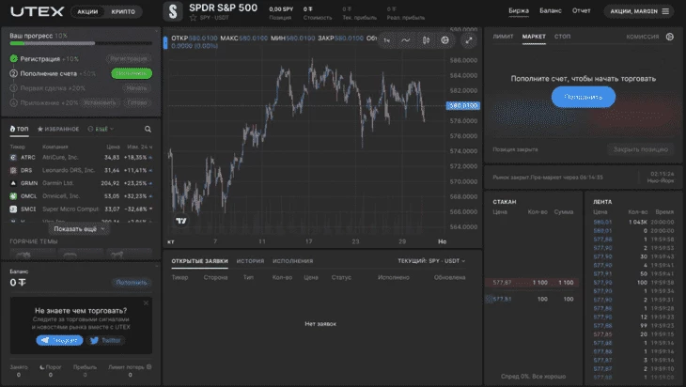
Task: Click the SMCI company logo
Action: click(13, 209)
